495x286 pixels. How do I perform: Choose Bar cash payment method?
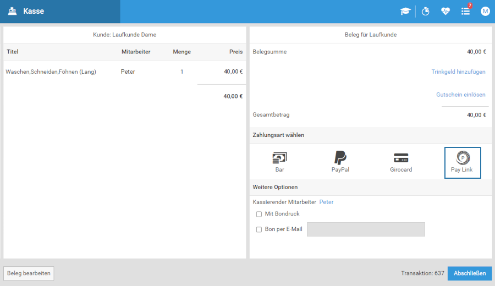(280, 162)
